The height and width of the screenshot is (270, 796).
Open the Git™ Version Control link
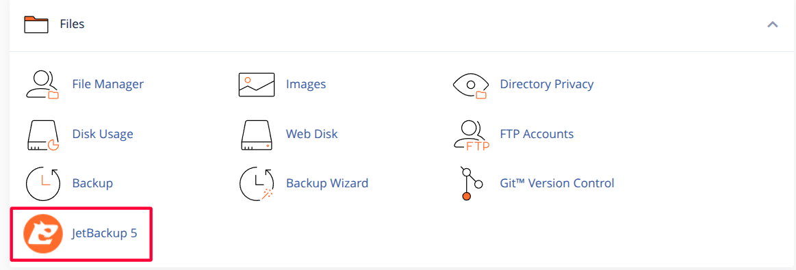coord(557,183)
